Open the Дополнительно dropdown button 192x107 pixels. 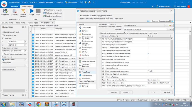click(x=9, y=69)
